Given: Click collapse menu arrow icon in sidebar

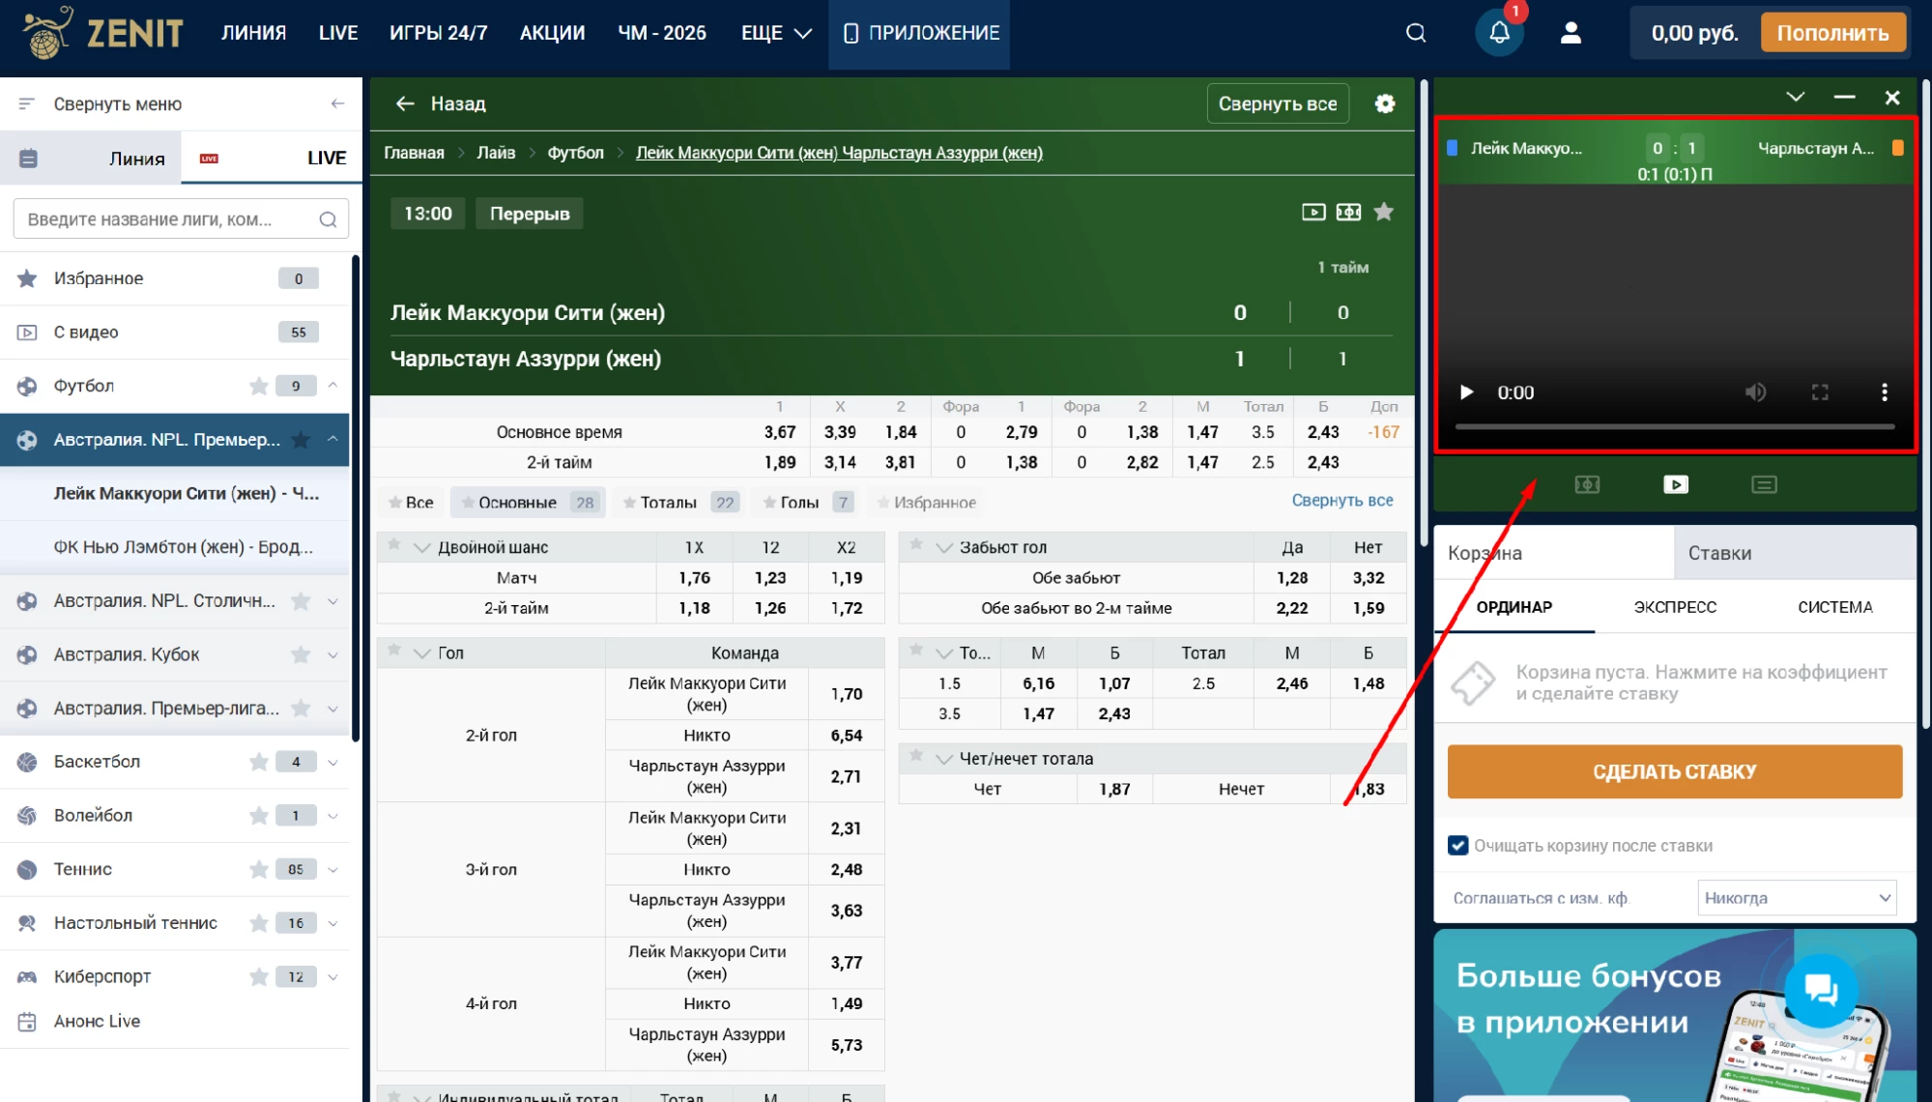Looking at the screenshot, I should pyautogui.click(x=337, y=103).
